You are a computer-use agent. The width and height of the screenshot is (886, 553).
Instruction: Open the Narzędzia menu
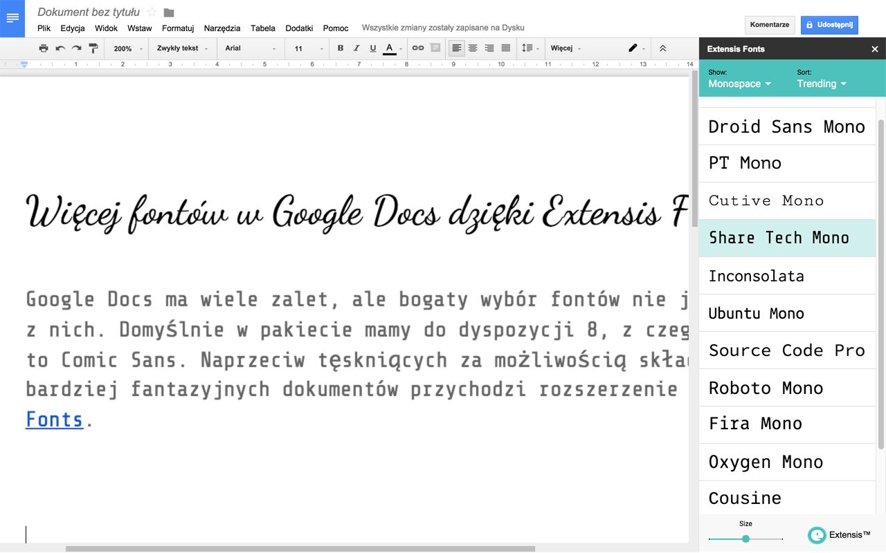pyautogui.click(x=222, y=28)
